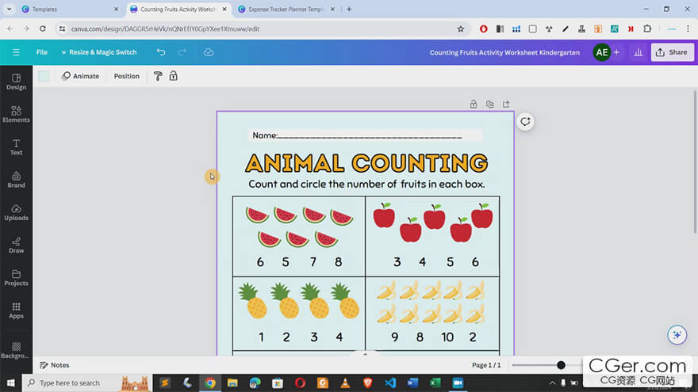Open browser extensions puzzle icon

[x=647, y=29]
